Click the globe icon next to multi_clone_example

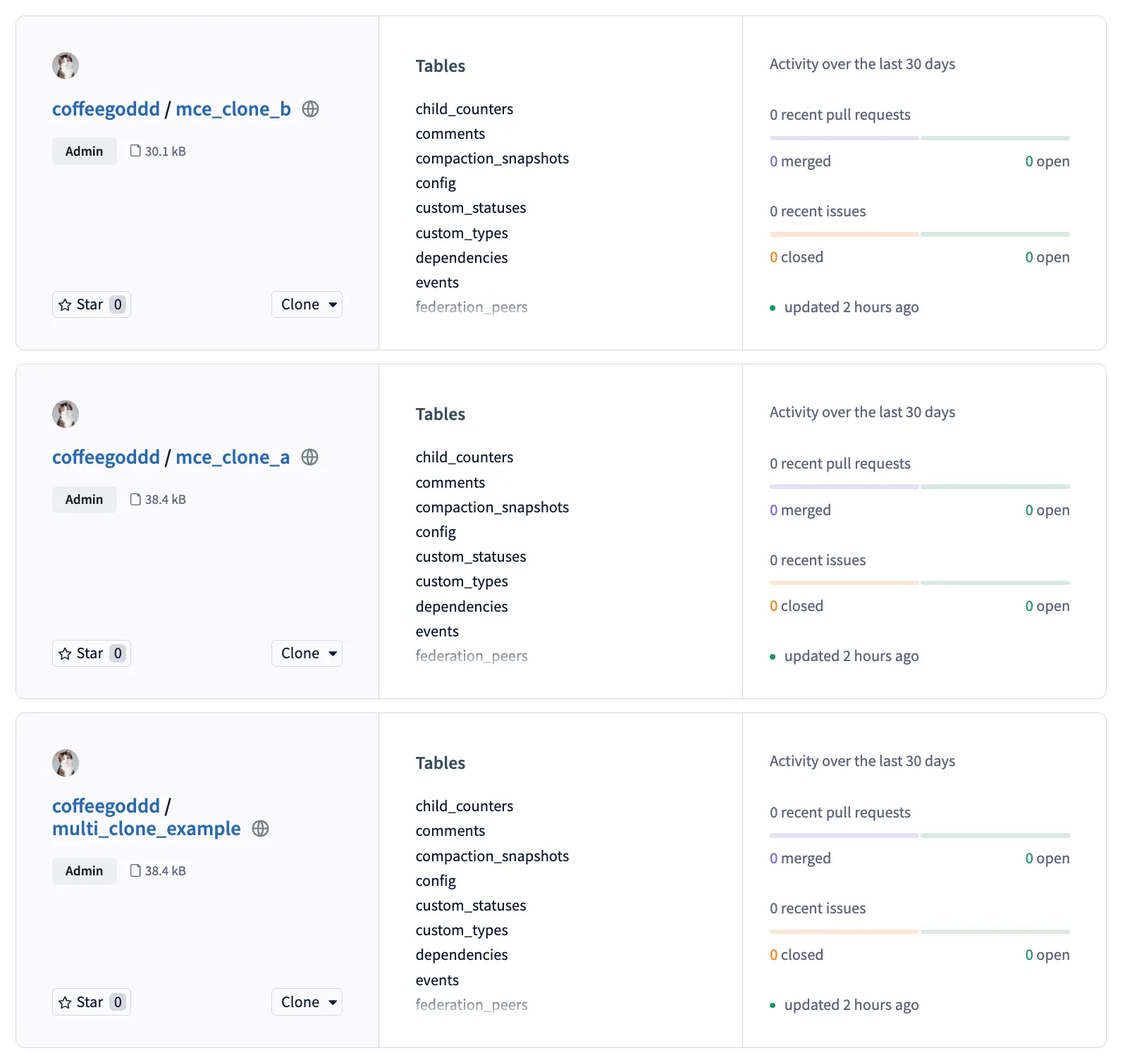[260, 829]
